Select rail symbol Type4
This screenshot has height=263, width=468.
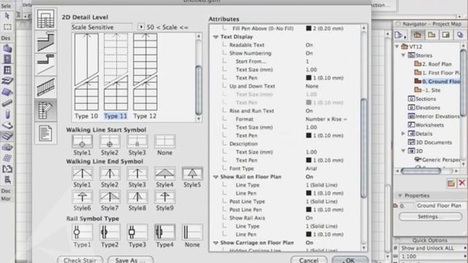(x=165, y=232)
